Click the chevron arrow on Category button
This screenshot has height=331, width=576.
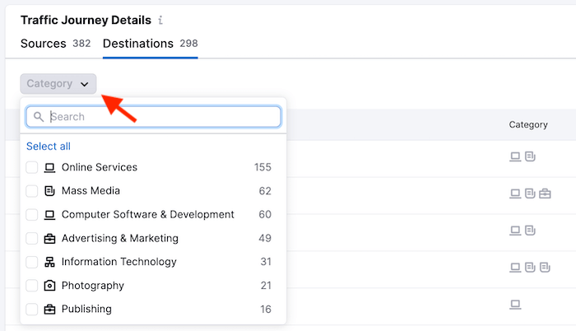tap(84, 84)
